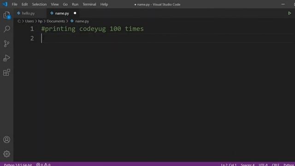Click UTF-8 encoding in status bar

[x=263, y=165]
